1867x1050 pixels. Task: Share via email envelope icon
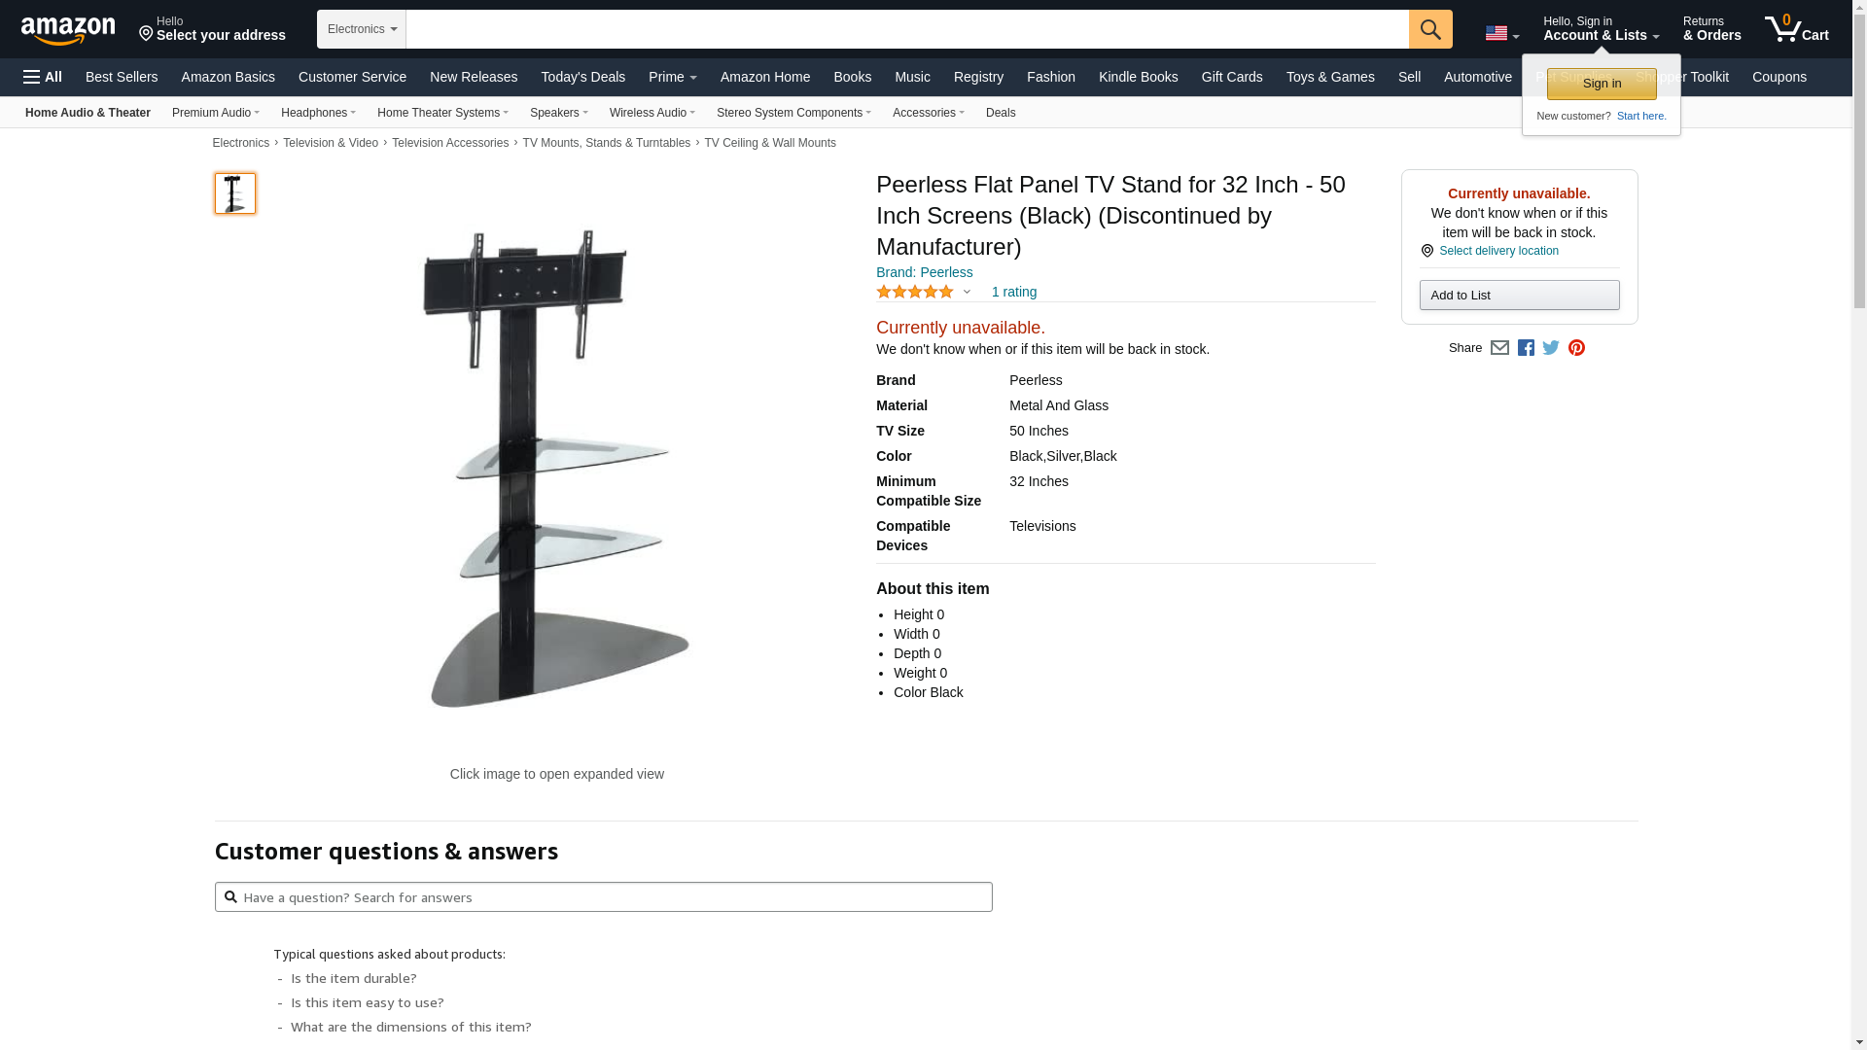(x=1499, y=348)
